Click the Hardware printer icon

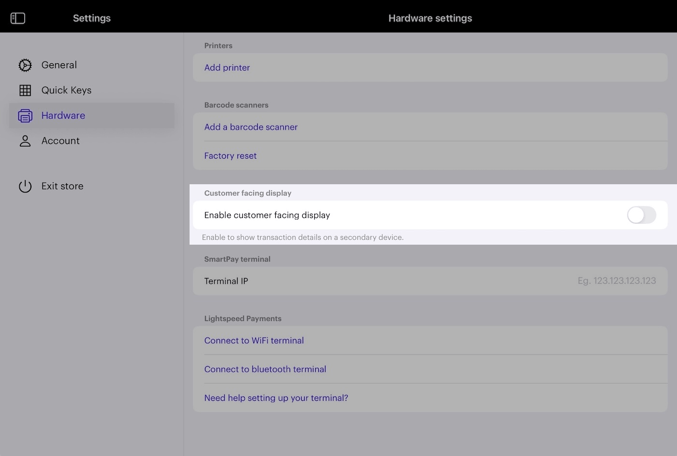pos(25,116)
